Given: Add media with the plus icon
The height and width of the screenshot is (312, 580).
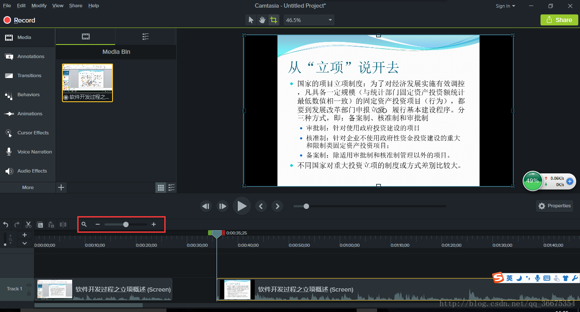Looking at the screenshot, I should point(61,187).
